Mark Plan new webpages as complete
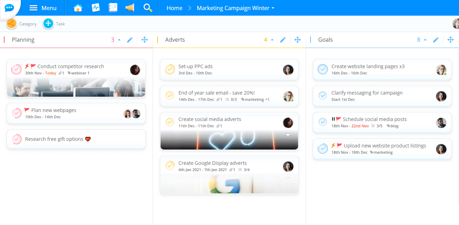The image size is (459, 225). [x=16, y=113]
